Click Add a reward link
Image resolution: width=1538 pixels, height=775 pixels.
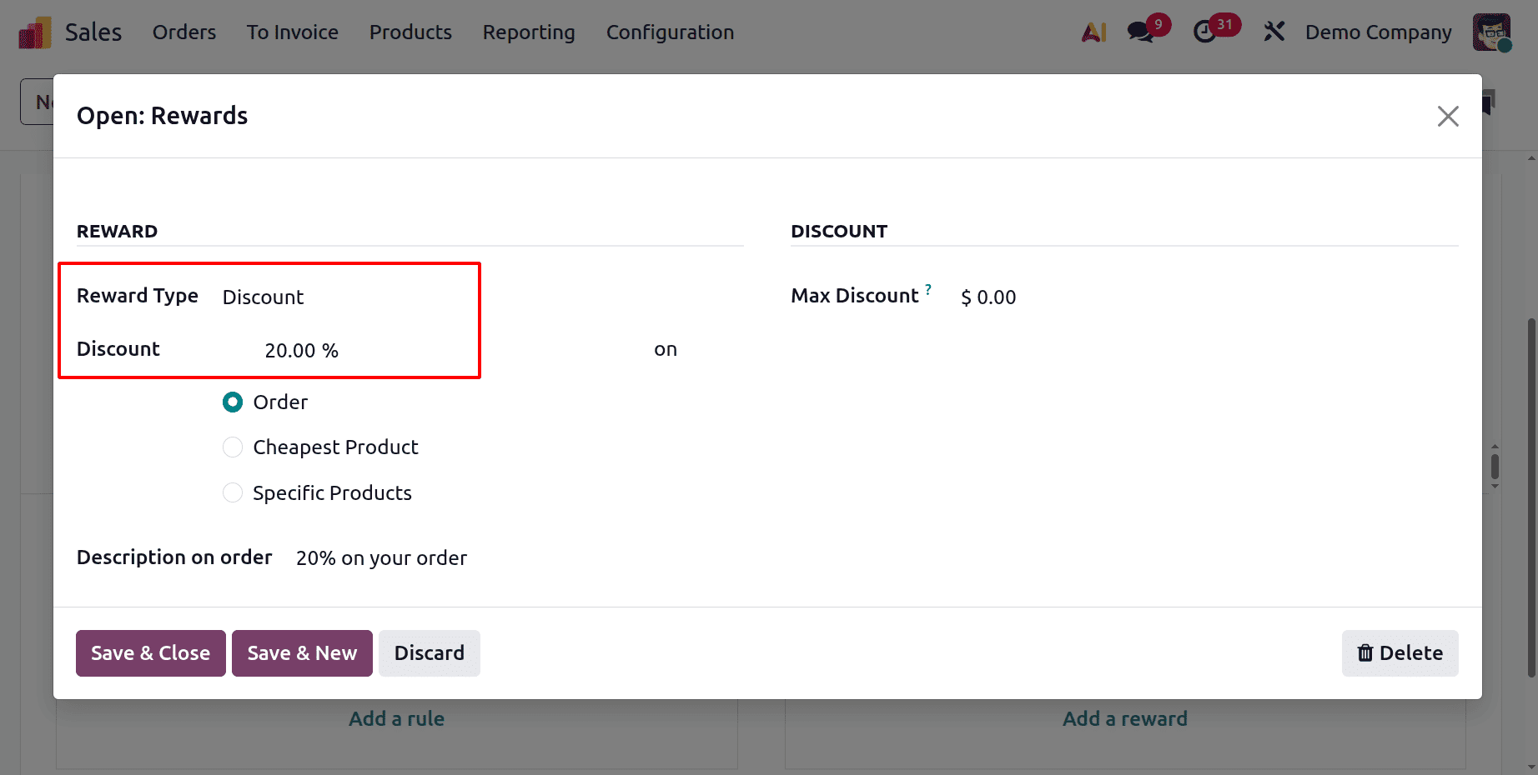pyautogui.click(x=1124, y=718)
